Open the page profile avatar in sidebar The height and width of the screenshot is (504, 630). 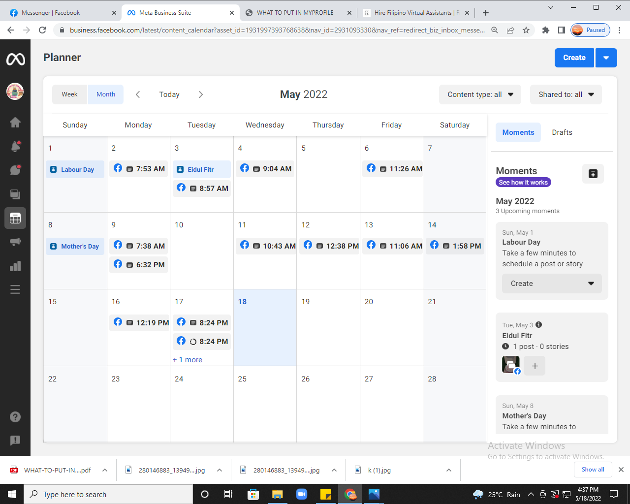click(x=15, y=91)
